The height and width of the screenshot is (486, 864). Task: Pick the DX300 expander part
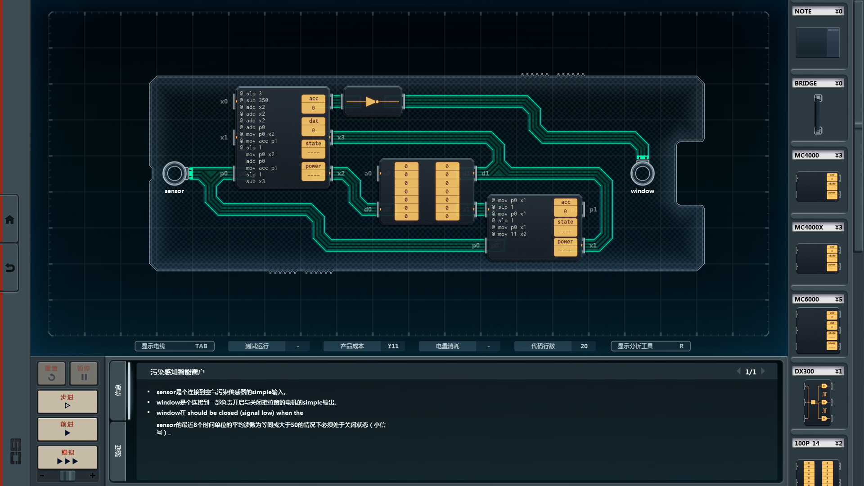point(818,402)
